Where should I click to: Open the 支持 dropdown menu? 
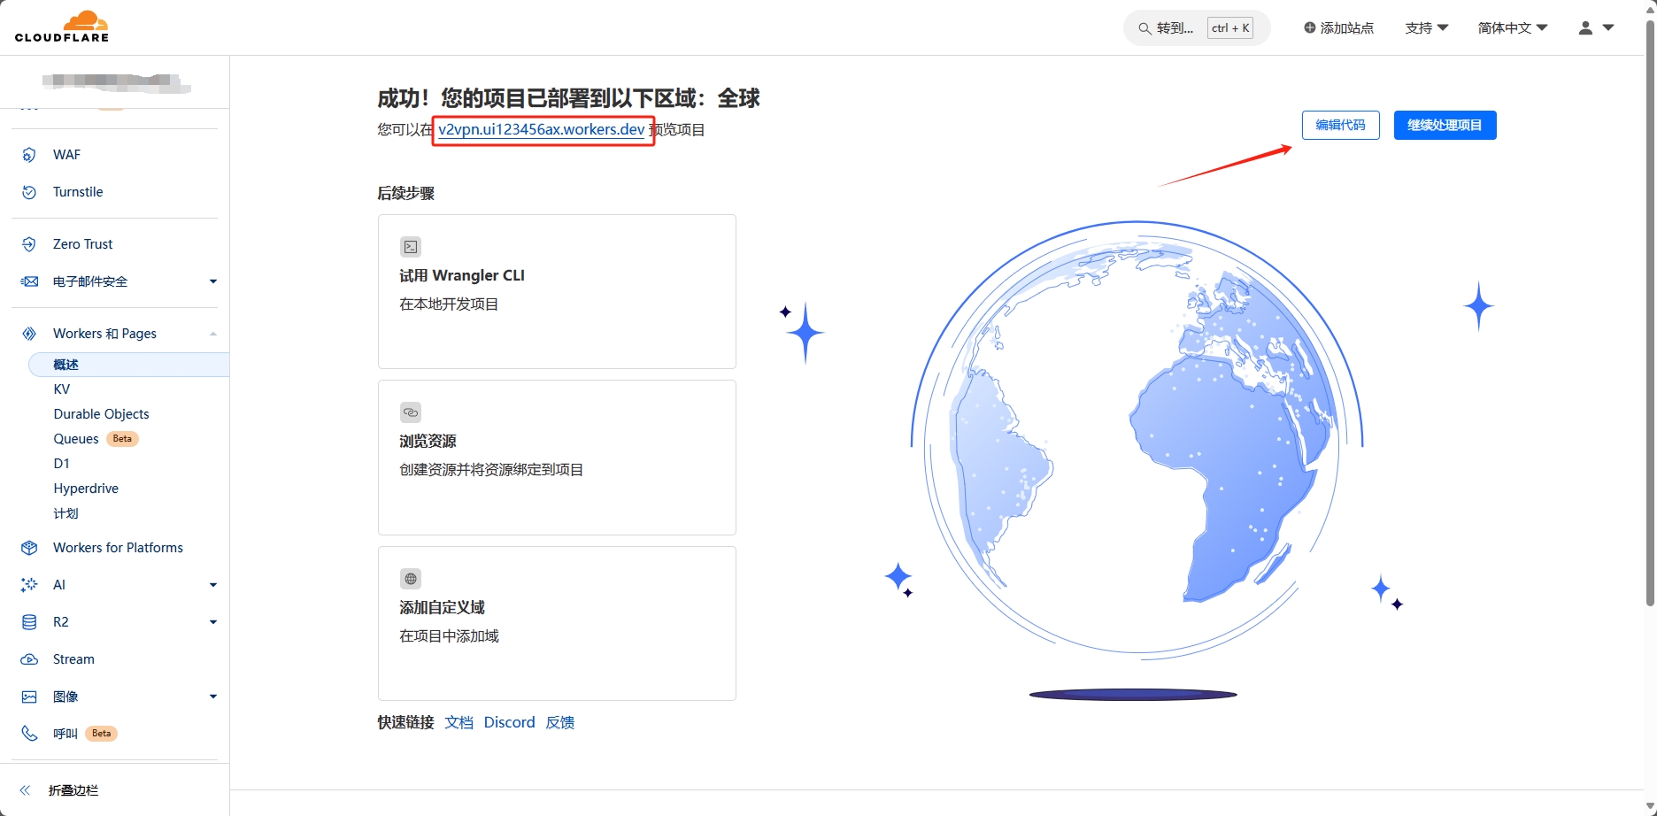pos(1426,28)
